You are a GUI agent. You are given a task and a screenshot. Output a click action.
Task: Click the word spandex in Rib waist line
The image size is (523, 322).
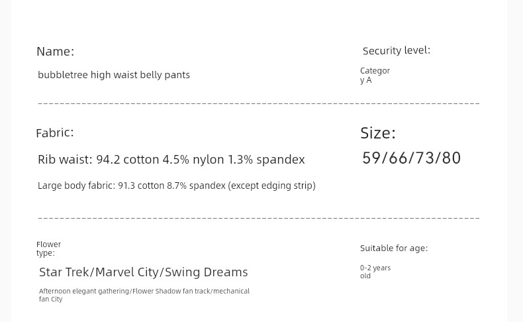pyautogui.click(x=281, y=160)
